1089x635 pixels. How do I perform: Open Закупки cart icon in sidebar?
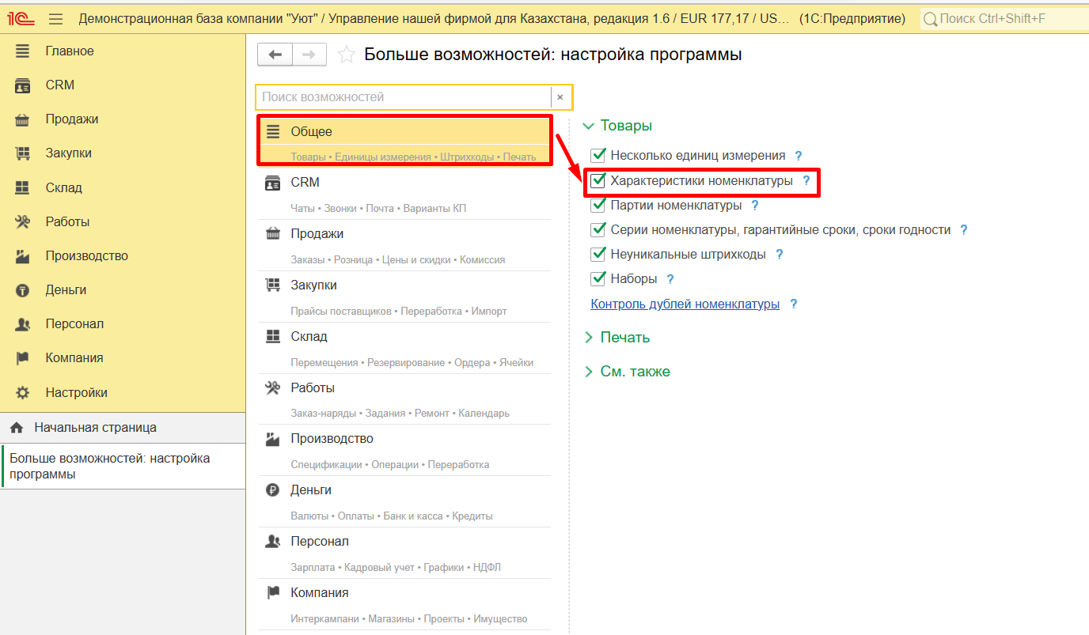pyautogui.click(x=22, y=153)
